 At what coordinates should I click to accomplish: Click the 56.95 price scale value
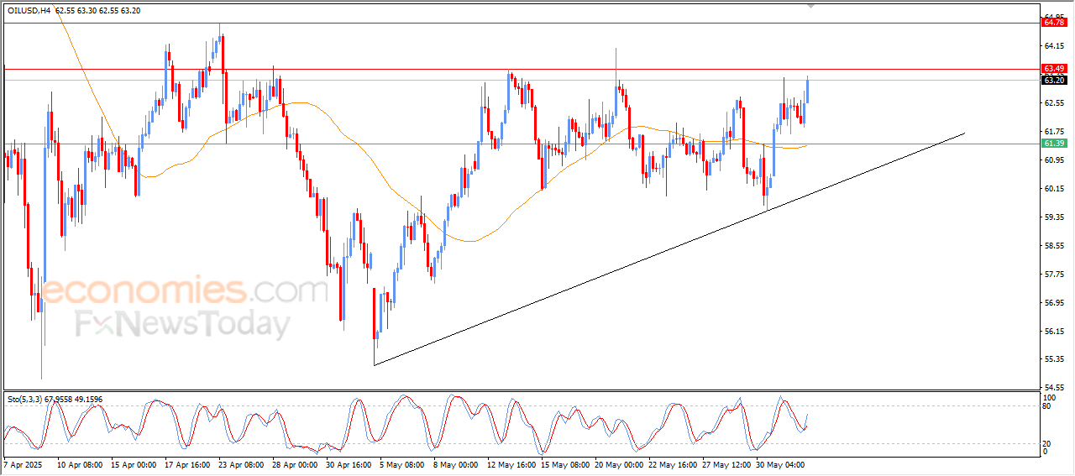(x=1054, y=302)
